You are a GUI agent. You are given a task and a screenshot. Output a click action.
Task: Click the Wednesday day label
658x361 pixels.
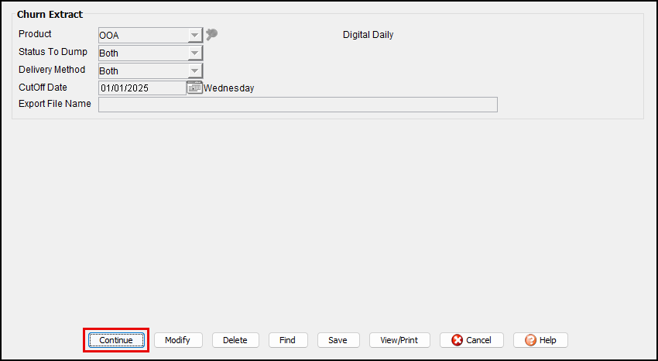click(229, 88)
